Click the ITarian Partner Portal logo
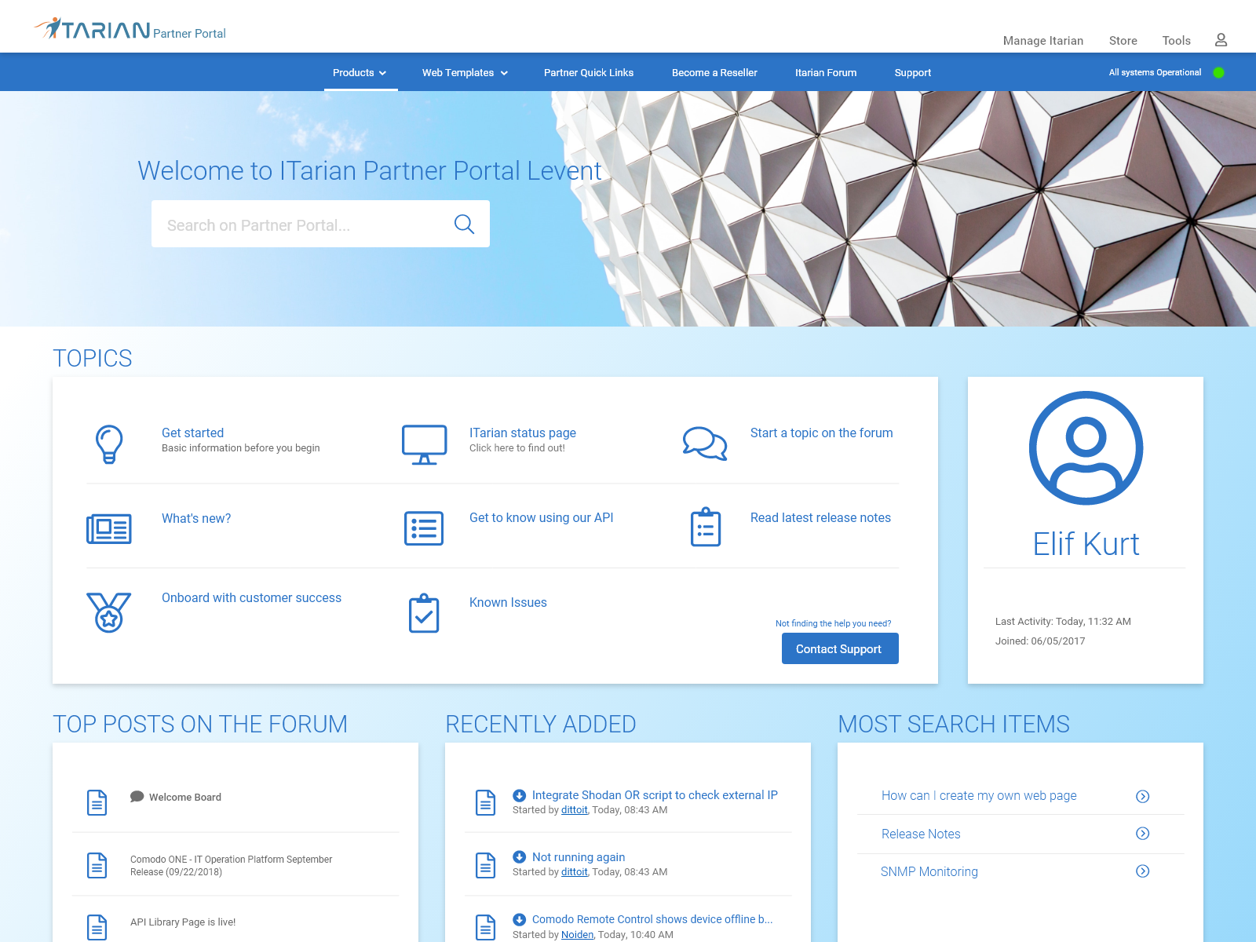 pyautogui.click(x=130, y=29)
